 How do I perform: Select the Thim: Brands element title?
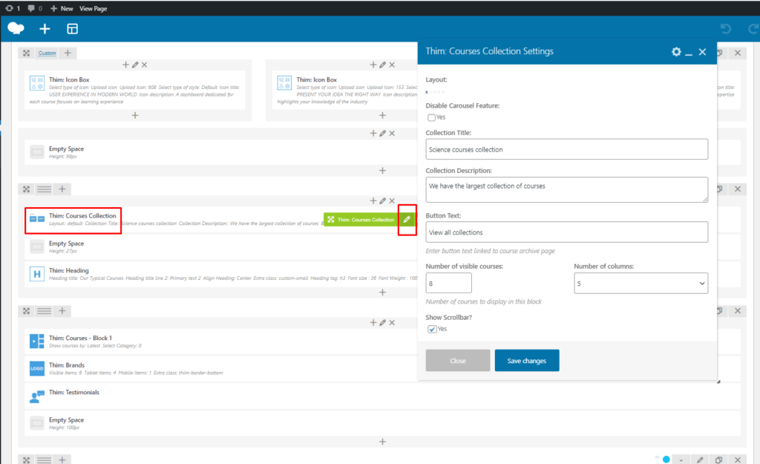[67, 365]
